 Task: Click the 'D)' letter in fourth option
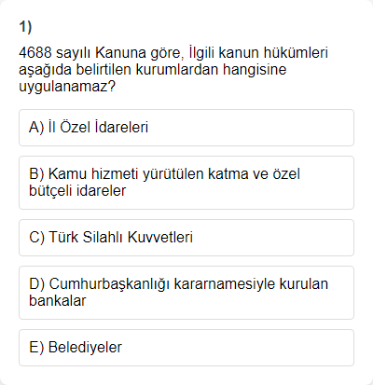click(x=37, y=284)
